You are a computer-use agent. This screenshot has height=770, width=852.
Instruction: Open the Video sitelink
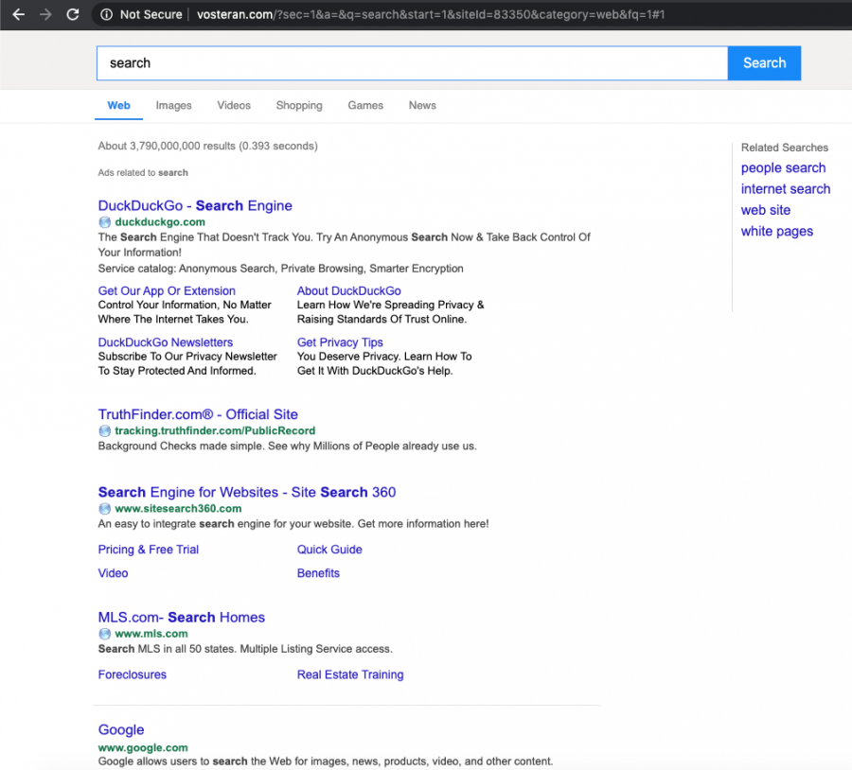(113, 573)
